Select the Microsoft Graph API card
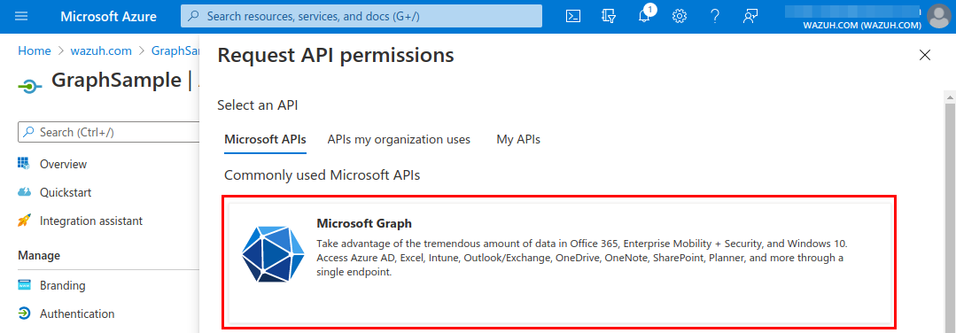The height and width of the screenshot is (333, 956). point(559,262)
